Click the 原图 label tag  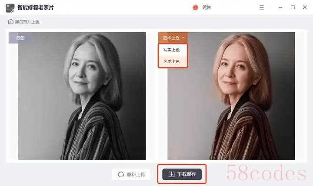click(x=20, y=38)
